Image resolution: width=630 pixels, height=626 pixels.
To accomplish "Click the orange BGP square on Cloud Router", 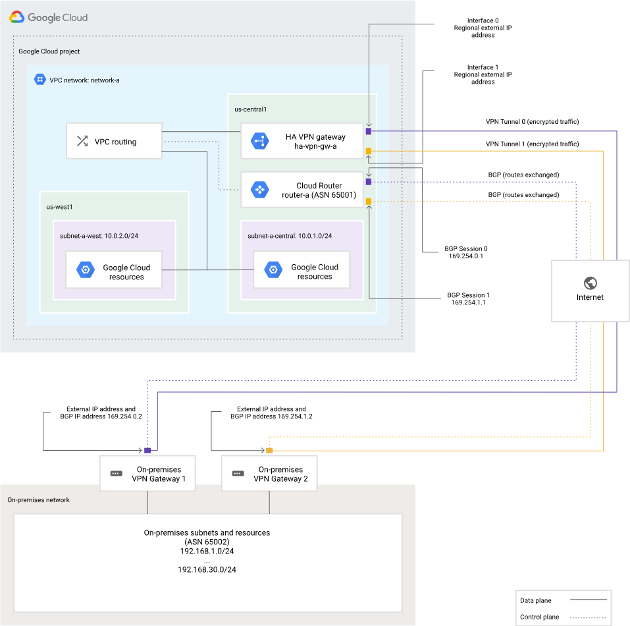I will (369, 202).
